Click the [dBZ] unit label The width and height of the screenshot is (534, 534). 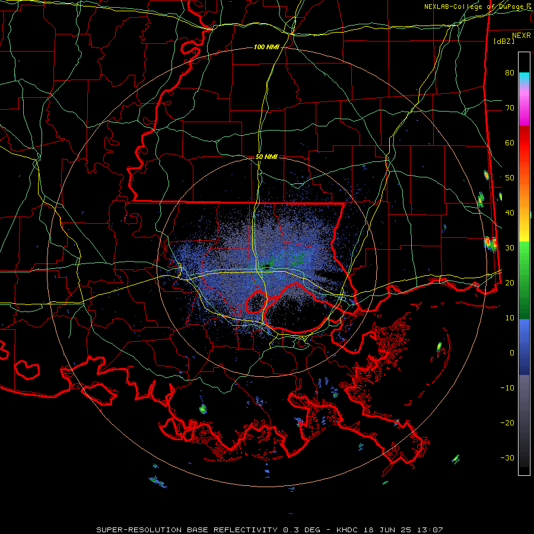pos(504,41)
